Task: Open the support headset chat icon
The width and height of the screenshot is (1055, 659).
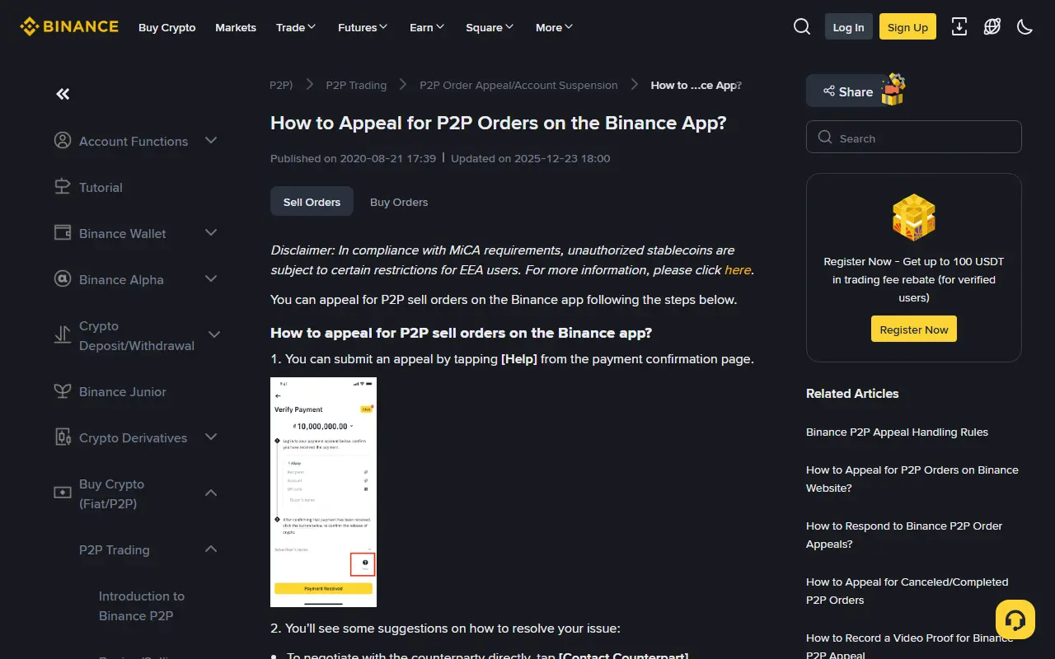Action: (x=1015, y=619)
